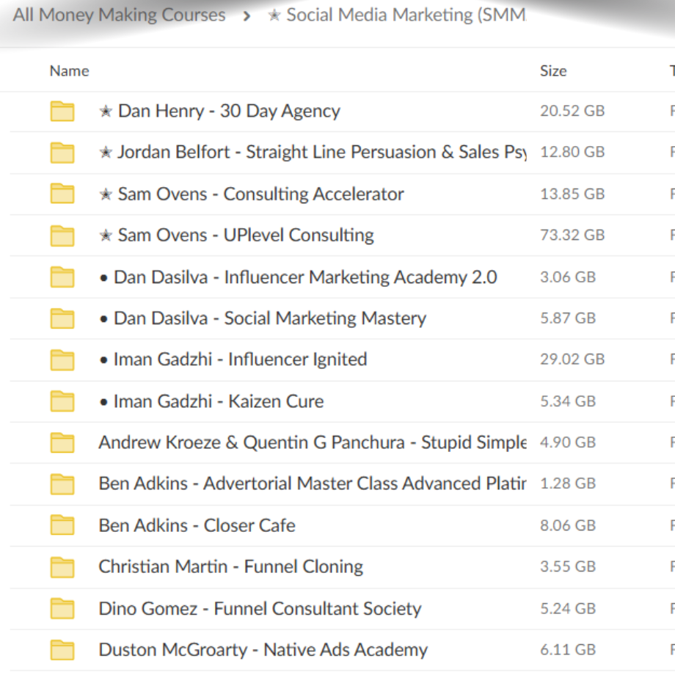Sort files by Name column header
The width and height of the screenshot is (675, 675).
coord(69,71)
